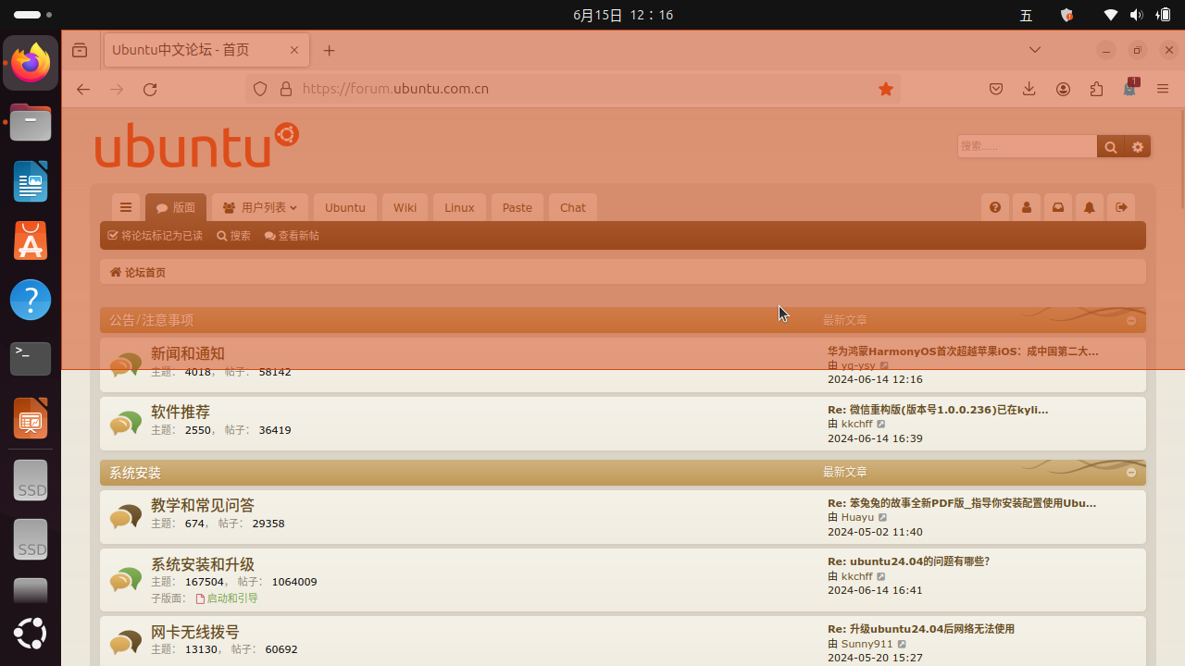Open the system status menu in top bar

[1137, 15]
